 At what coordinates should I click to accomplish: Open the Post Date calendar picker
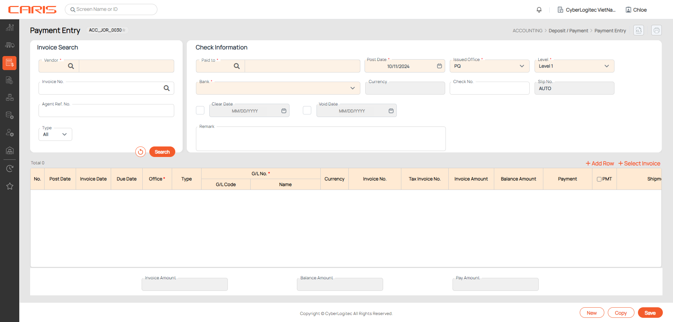tap(439, 66)
